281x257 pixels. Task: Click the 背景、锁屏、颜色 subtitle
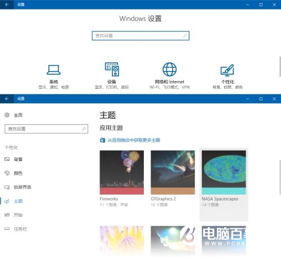point(228,87)
